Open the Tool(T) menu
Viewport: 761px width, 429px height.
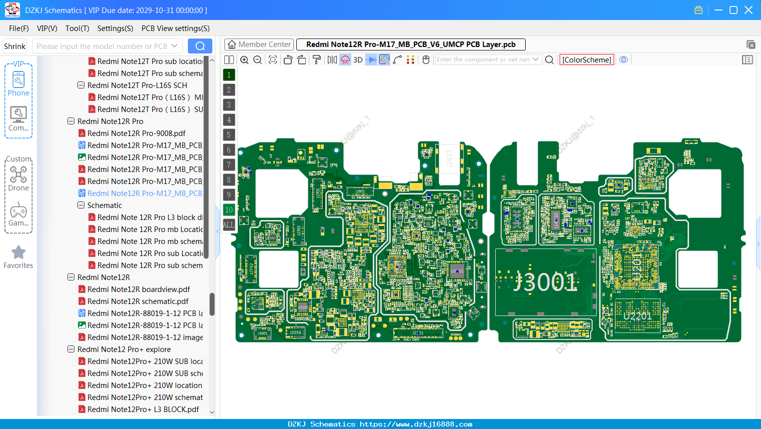[77, 28]
